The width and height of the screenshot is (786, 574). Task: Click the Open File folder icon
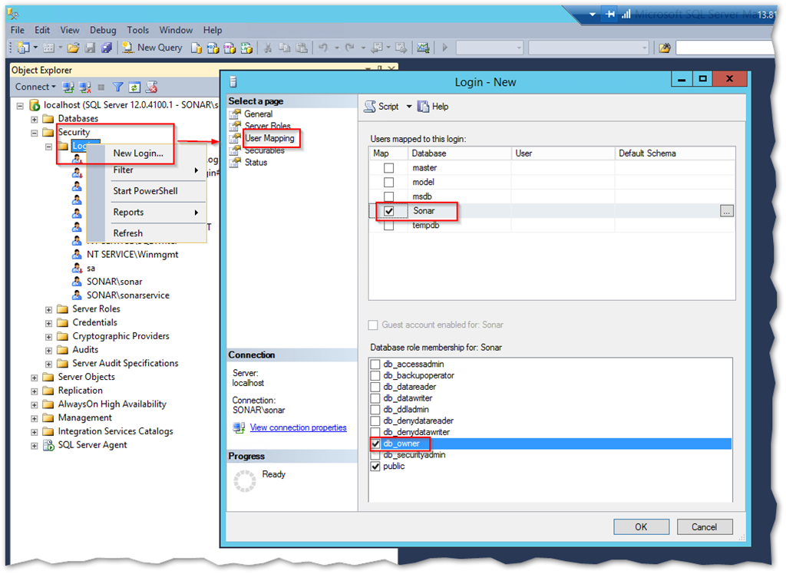pyautogui.click(x=73, y=48)
